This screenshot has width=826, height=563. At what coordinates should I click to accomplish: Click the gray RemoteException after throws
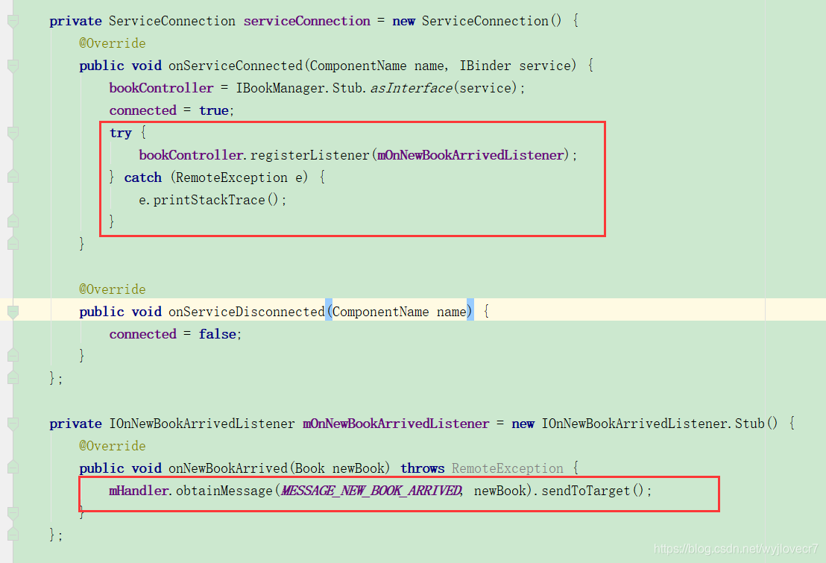[x=507, y=468]
